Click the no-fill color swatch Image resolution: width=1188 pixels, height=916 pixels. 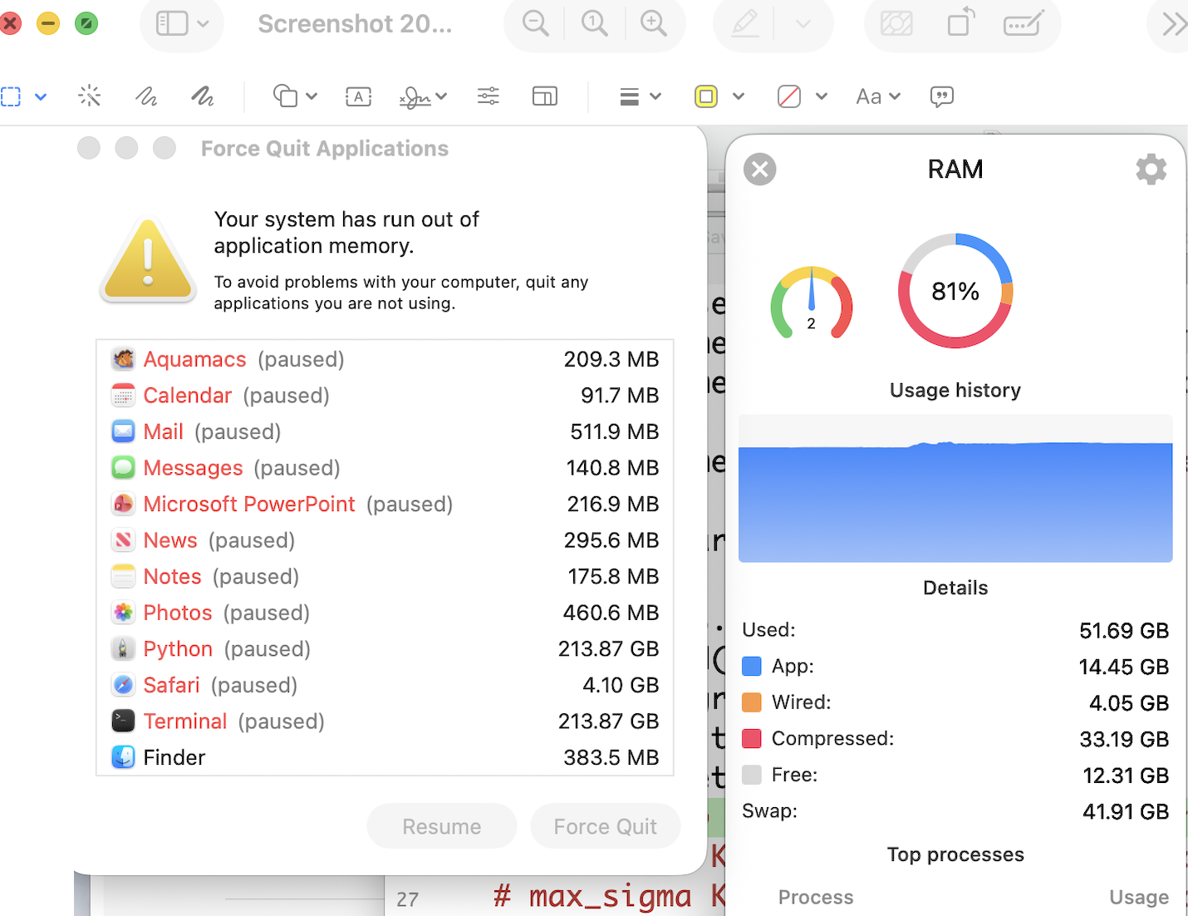click(789, 96)
